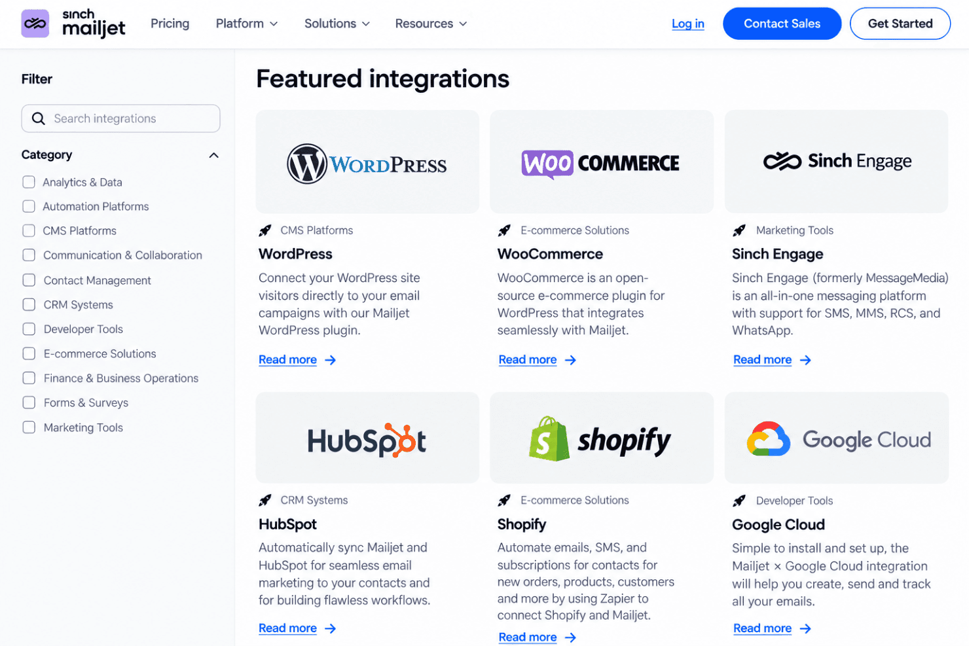
Task: Check the Analytics & Data checkbox
Action: pyautogui.click(x=29, y=182)
